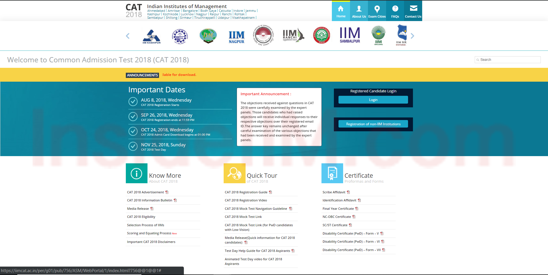Open the Contact Us tab
This screenshot has width=548, height=275.
413,11
